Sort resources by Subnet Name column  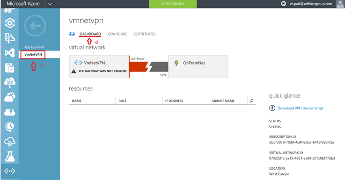point(223,101)
